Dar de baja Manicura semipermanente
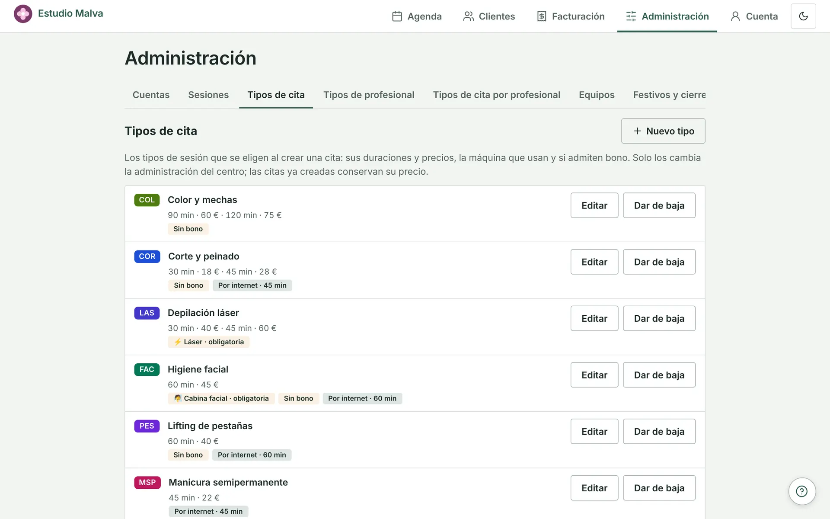The height and width of the screenshot is (519, 830). [659, 488]
